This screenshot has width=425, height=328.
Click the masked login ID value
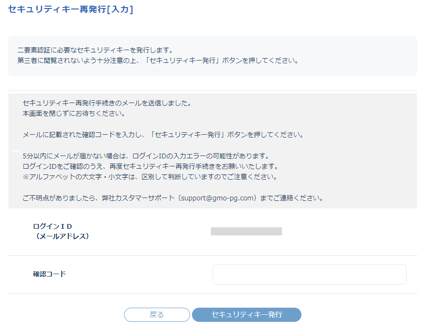coord(246,231)
